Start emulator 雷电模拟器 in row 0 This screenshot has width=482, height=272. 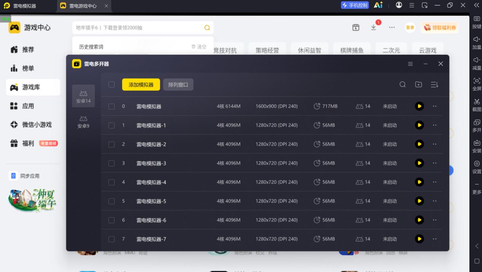click(x=419, y=106)
